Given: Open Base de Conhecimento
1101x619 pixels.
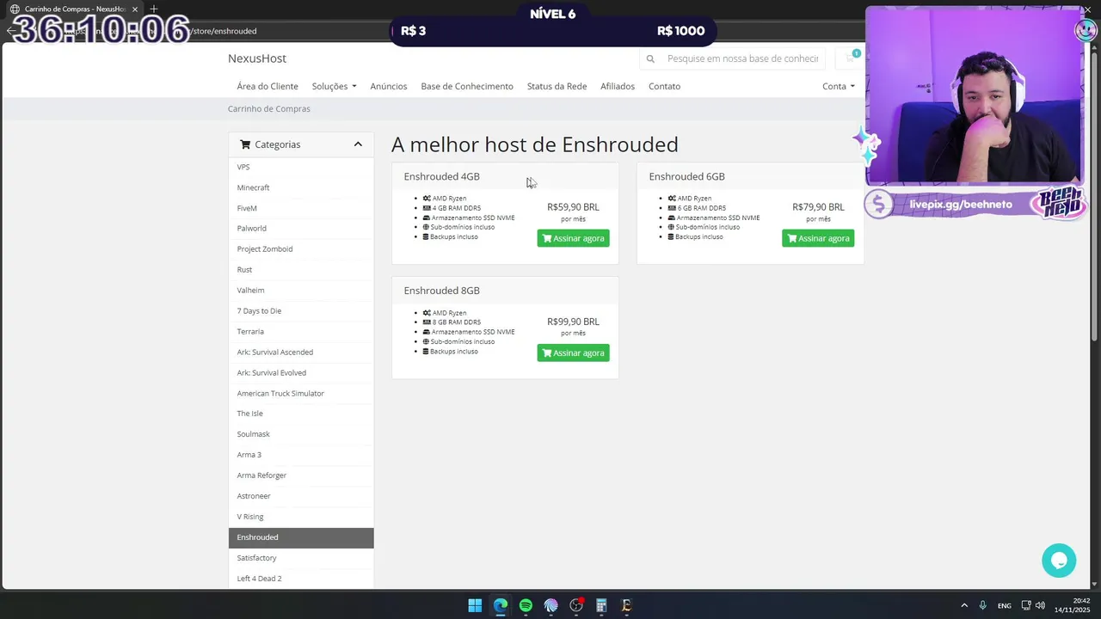Looking at the screenshot, I should (x=467, y=86).
